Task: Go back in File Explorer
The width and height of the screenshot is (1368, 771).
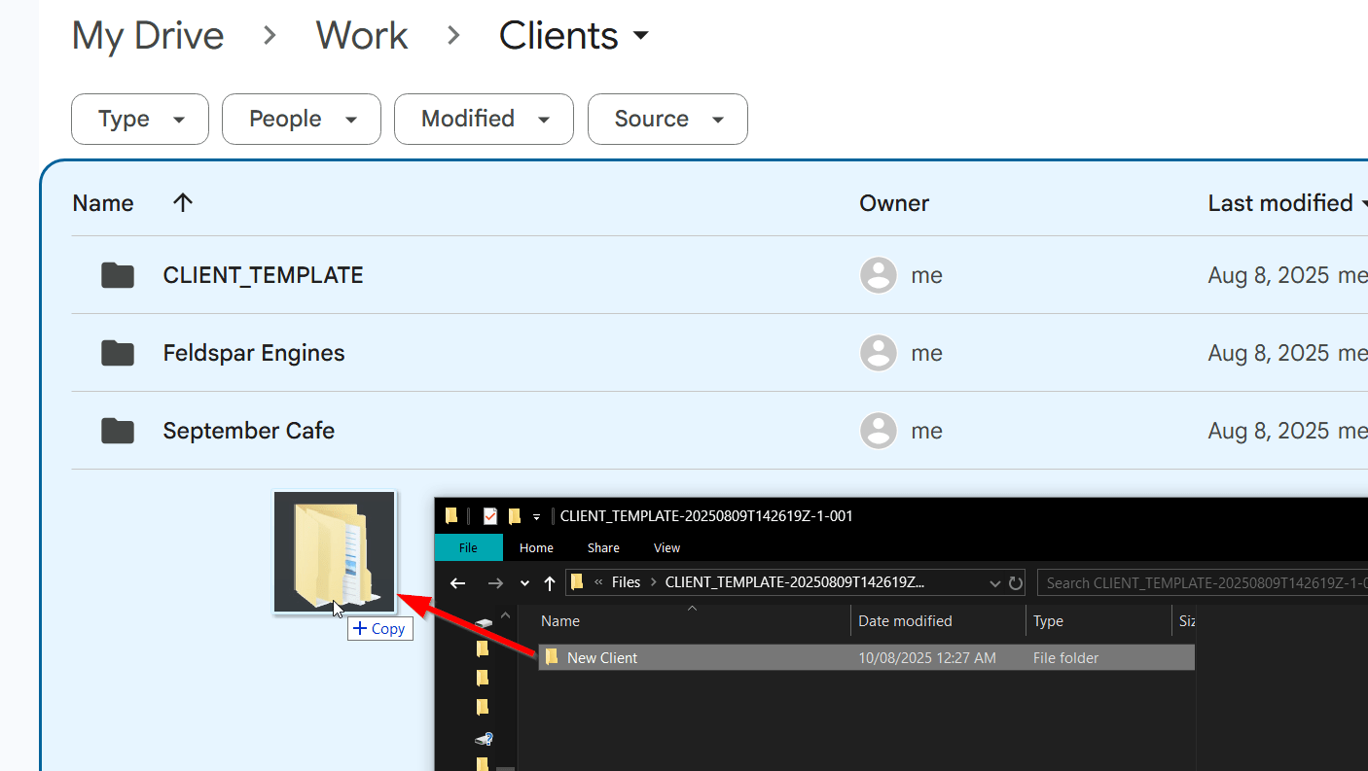Action: [458, 583]
